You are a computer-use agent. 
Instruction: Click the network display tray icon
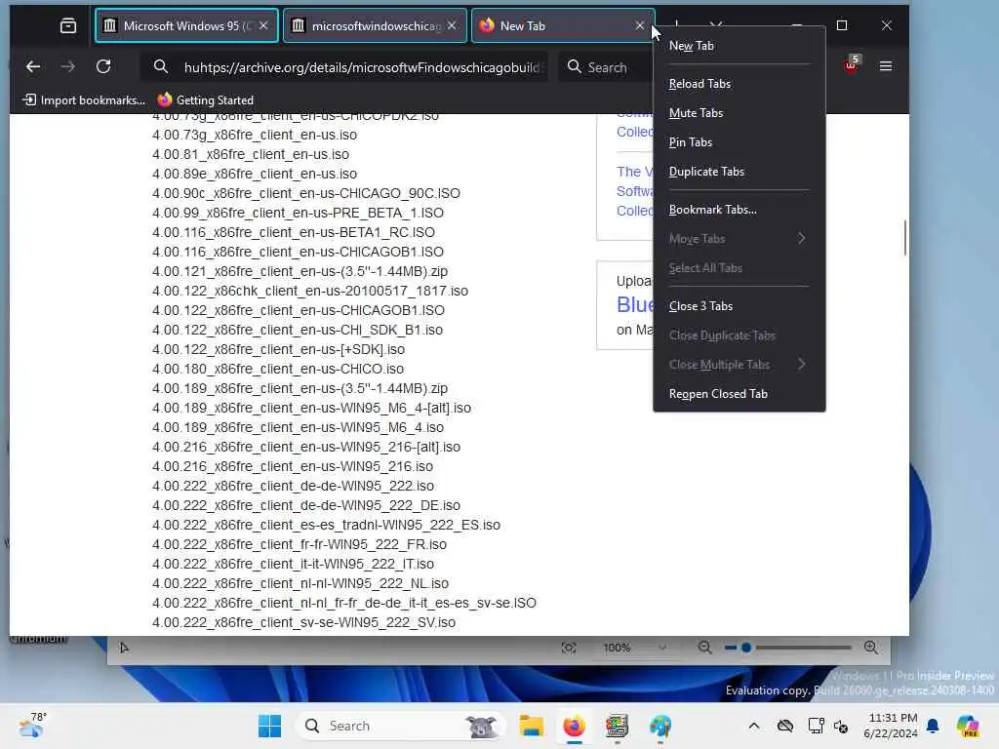coord(816,726)
